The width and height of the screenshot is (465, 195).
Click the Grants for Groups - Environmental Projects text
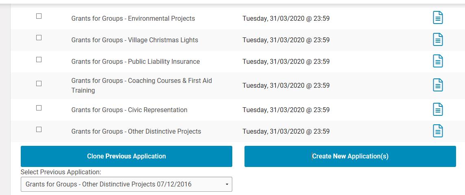click(x=133, y=19)
